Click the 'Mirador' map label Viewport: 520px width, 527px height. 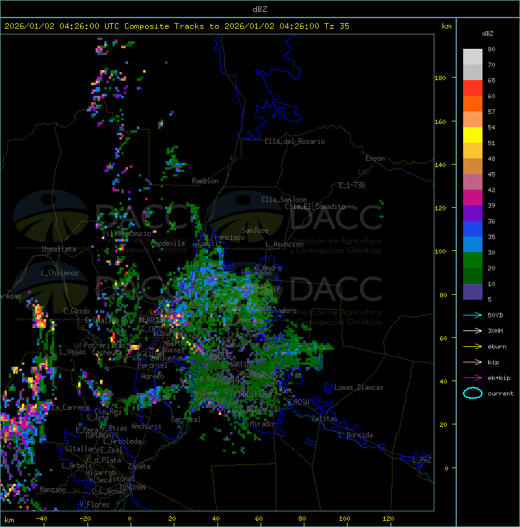click(x=264, y=424)
